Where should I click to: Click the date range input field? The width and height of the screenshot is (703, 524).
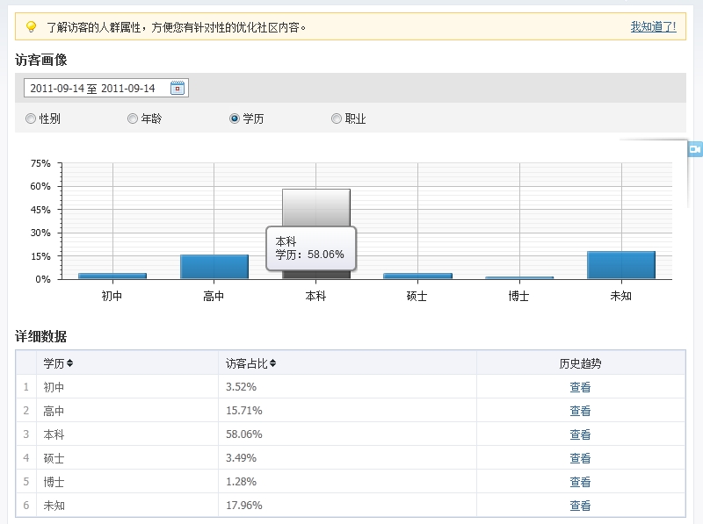tap(106, 88)
